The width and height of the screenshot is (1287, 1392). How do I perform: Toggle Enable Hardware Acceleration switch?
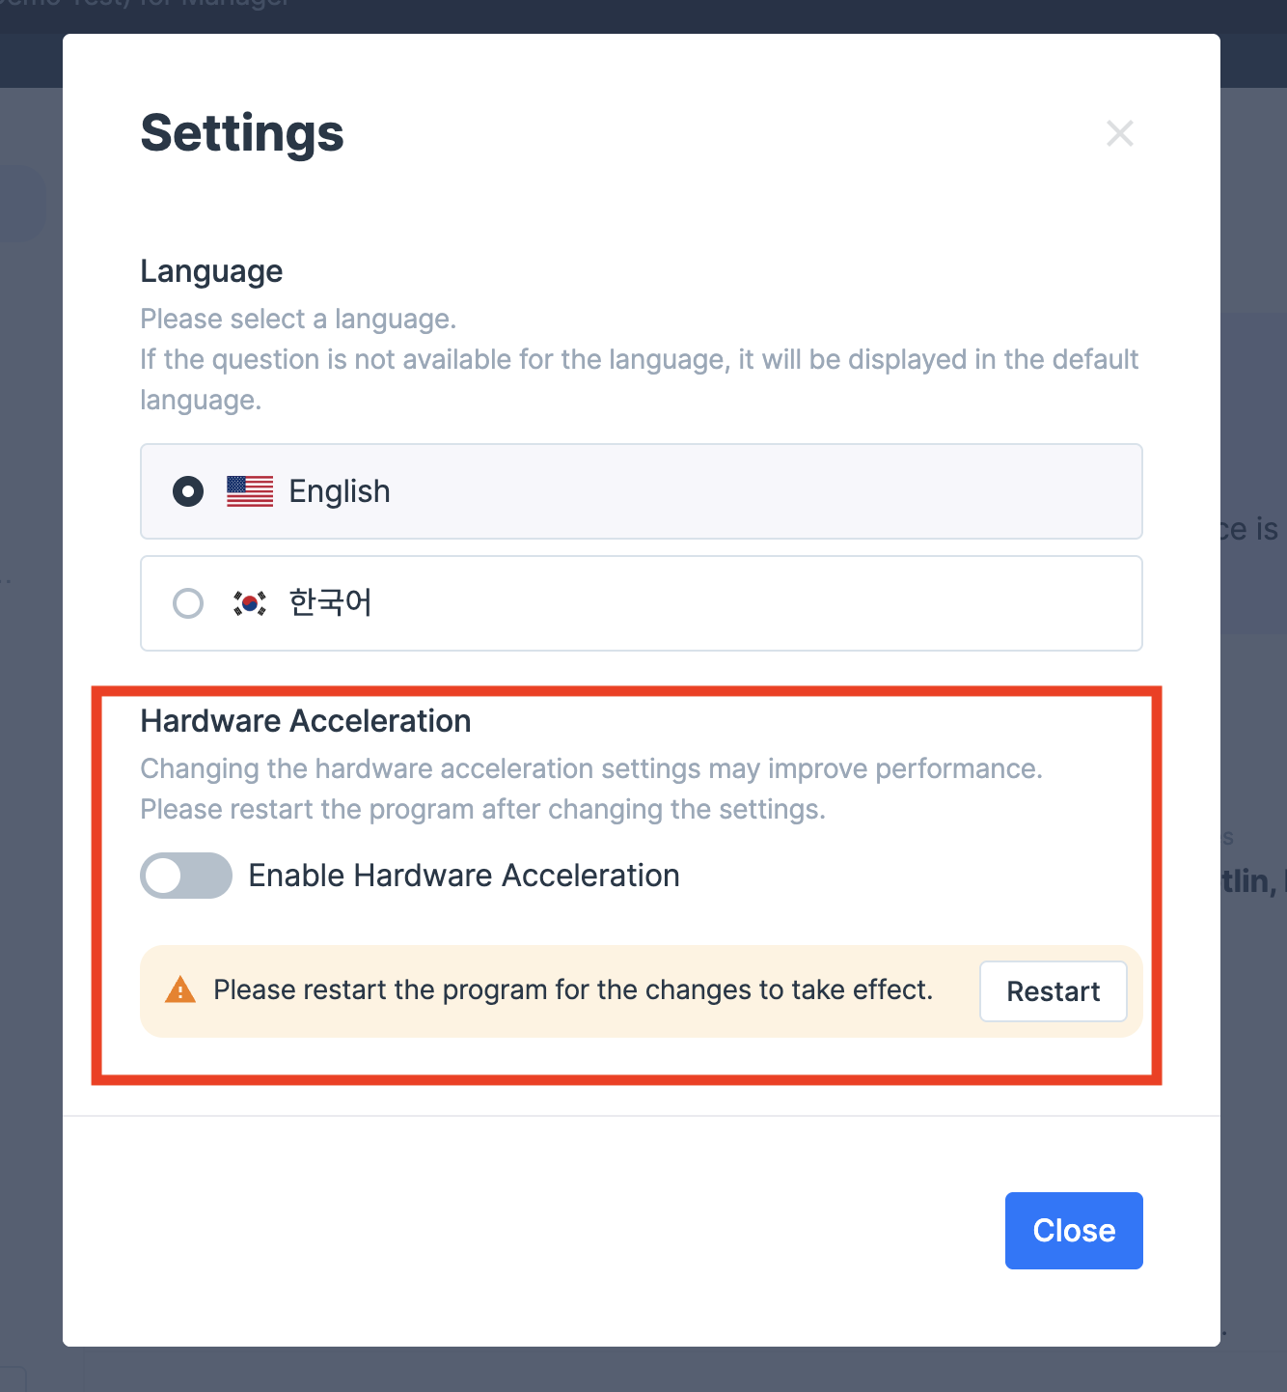pyautogui.click(x=186, y=876)
